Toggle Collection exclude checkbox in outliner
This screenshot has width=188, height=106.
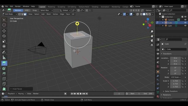pos(182,17)
